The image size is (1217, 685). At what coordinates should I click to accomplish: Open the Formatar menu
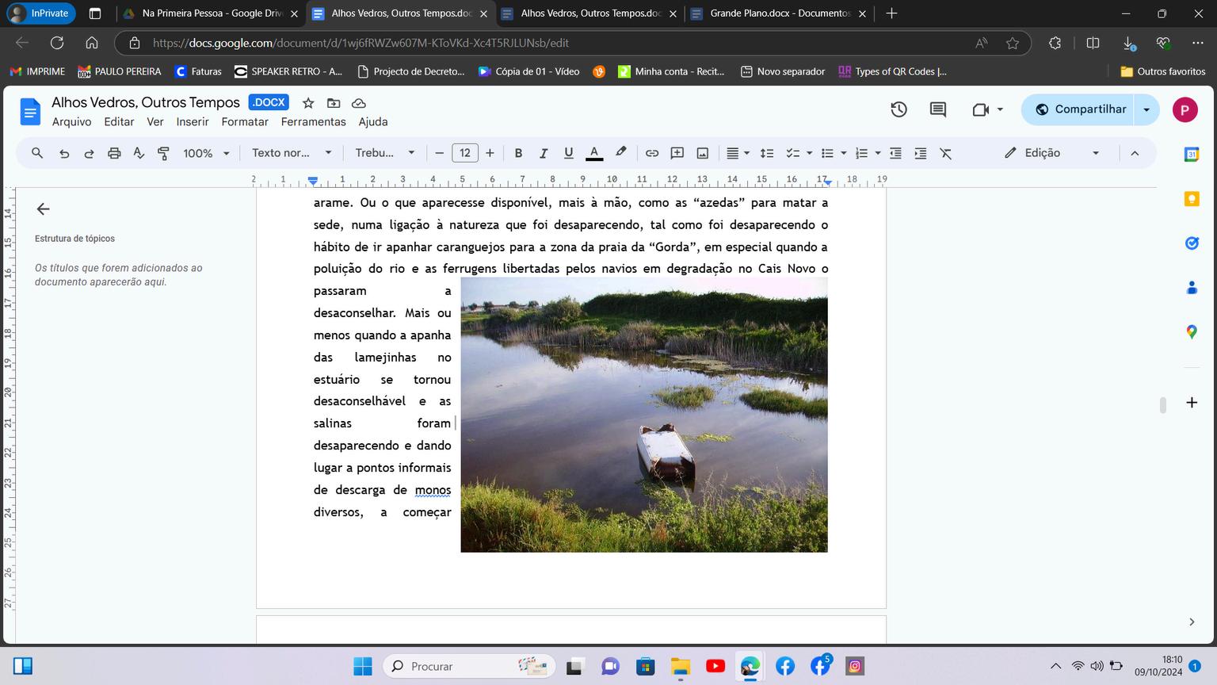(245, 122)
